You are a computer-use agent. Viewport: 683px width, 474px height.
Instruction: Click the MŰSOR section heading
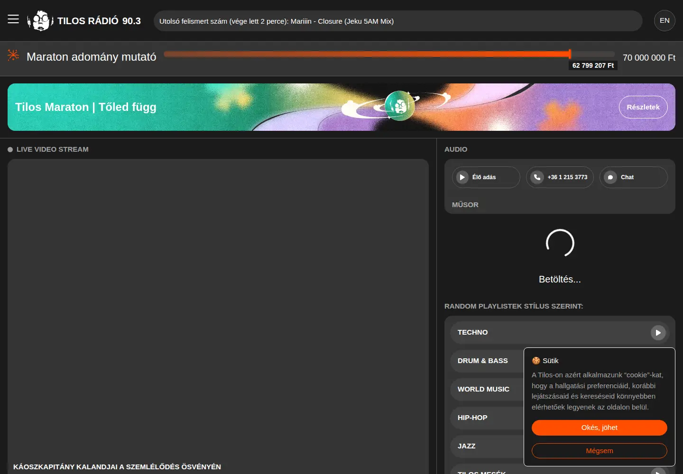tap(465, 205)
